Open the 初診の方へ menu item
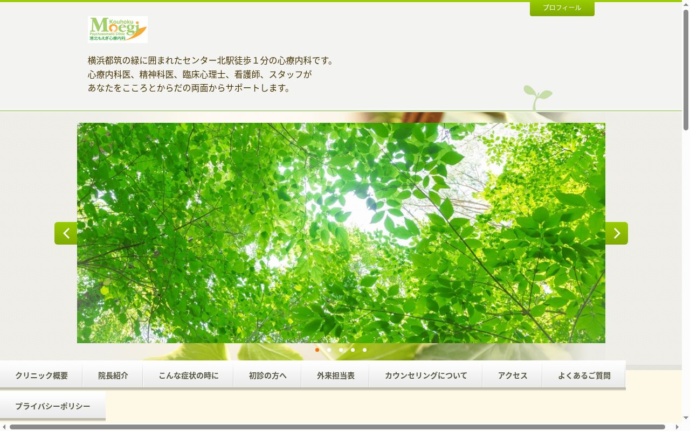 267,375
